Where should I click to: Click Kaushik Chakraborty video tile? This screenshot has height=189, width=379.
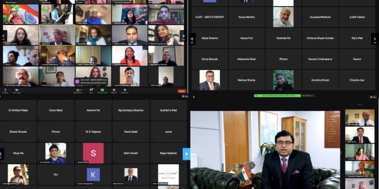(x=130, y=77)
